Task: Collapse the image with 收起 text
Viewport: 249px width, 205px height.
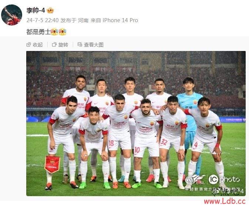Action: tap(38, 45)
